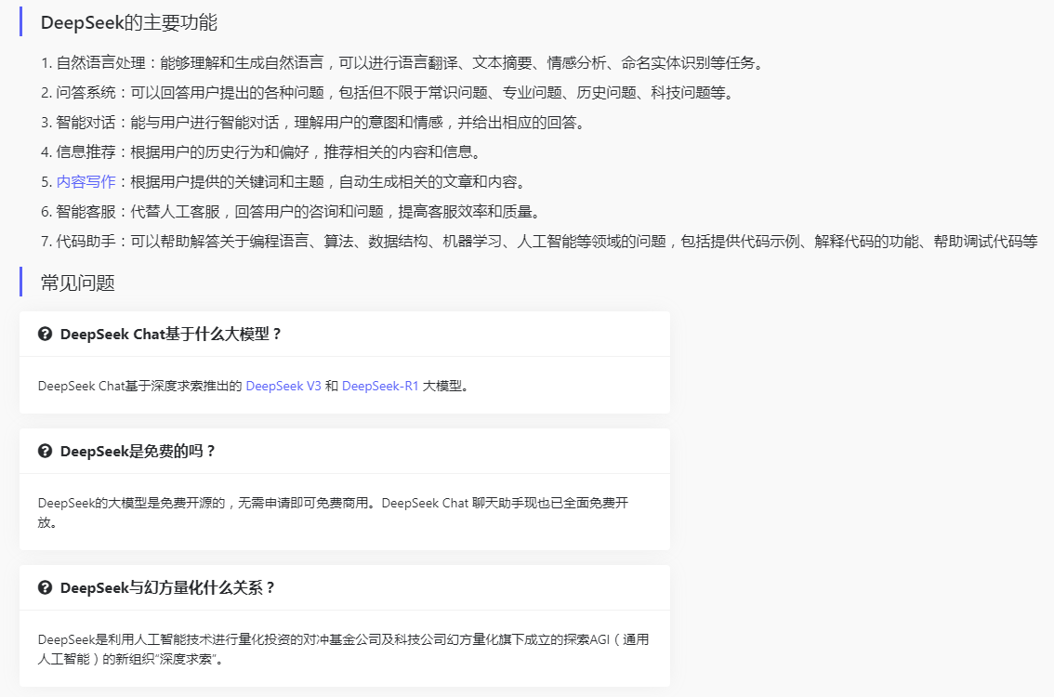Select the FAQ title DeepSeek Chat基于什么大模型？
This screenshot has width=1054, height=697.
[x=171, y=334]
